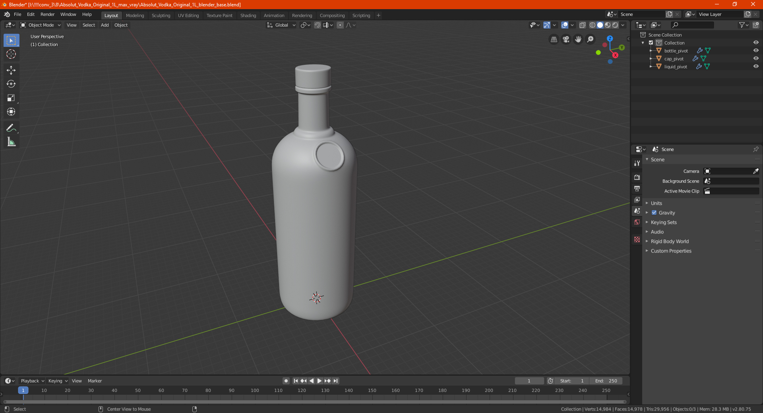Screen dimensions: 763x413
Task: Pin the Scene properties editor
Action: [755, 149]
